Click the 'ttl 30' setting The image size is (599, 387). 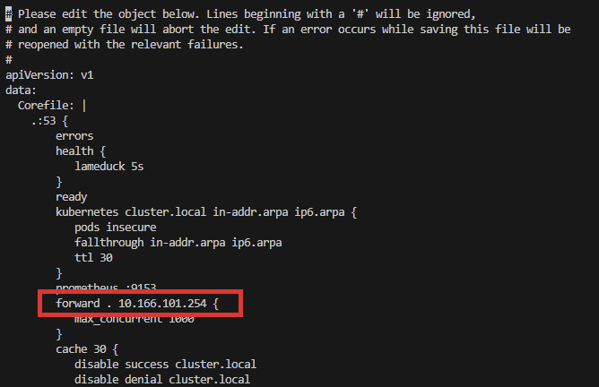click(93, 258)
